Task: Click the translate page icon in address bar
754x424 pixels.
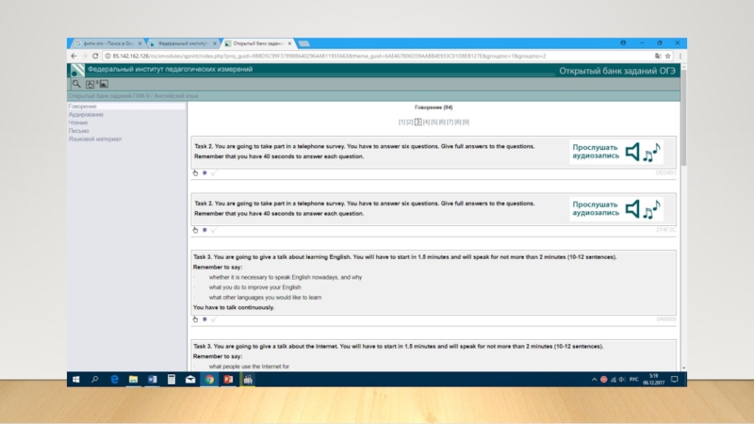Action: pos(657,56)
